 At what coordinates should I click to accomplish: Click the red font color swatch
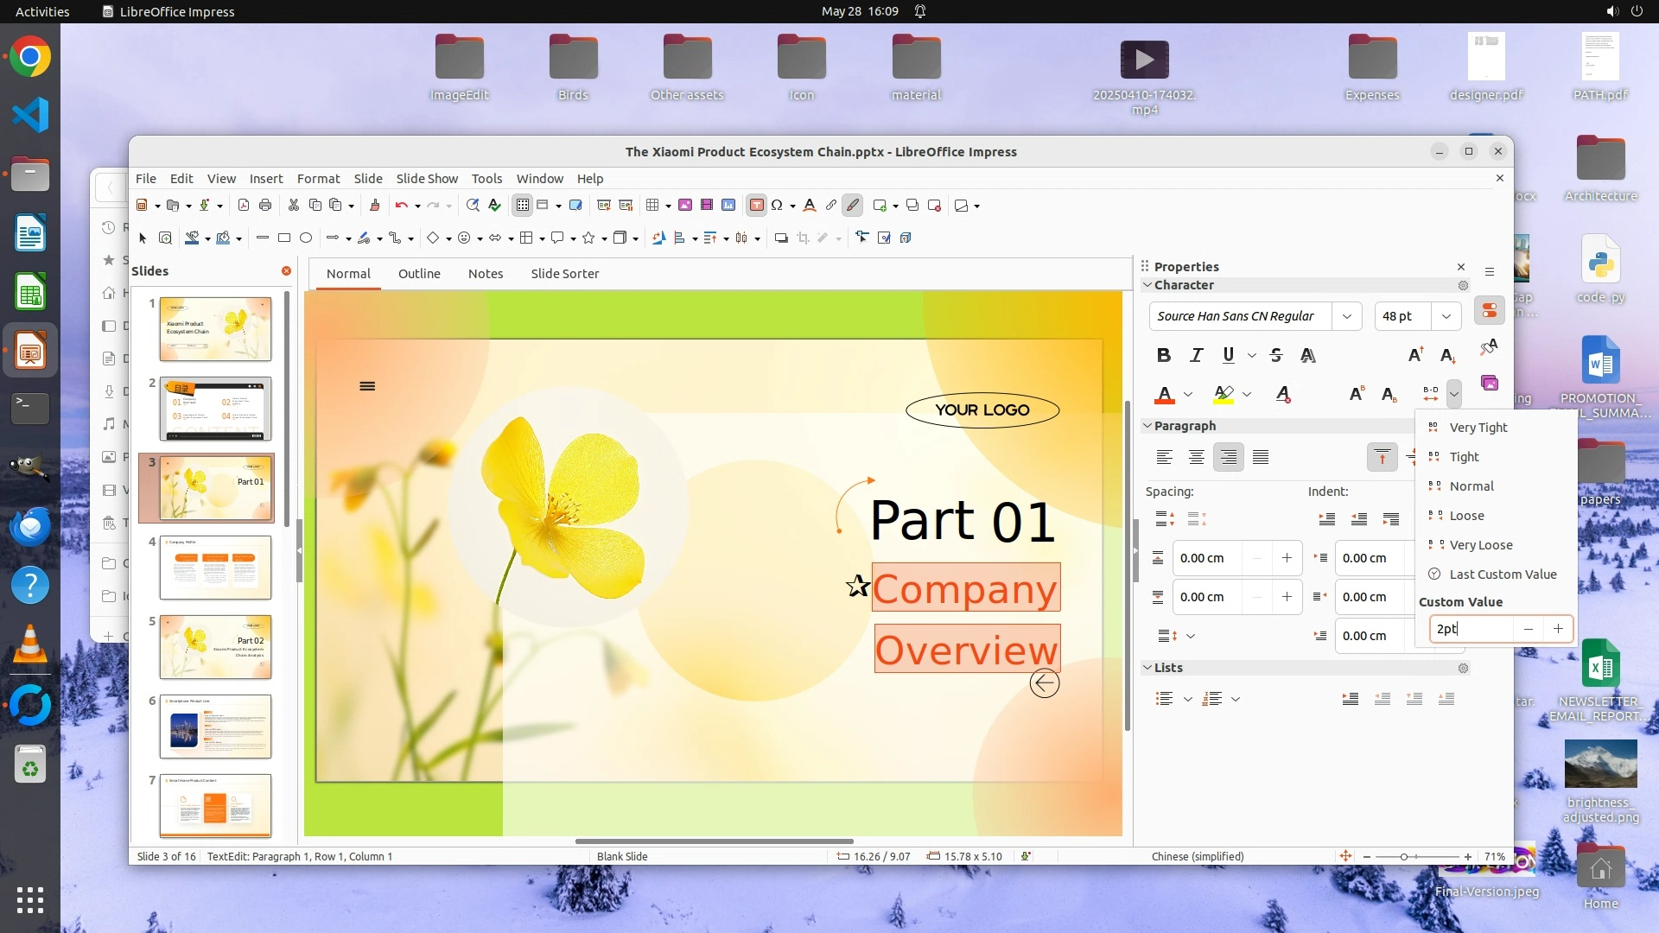pyautogui.click(x=1164, y=395)
